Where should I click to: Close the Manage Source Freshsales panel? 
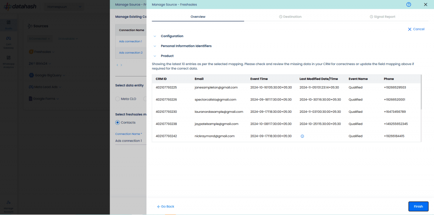pyautogui.click(x=426, y=4)
